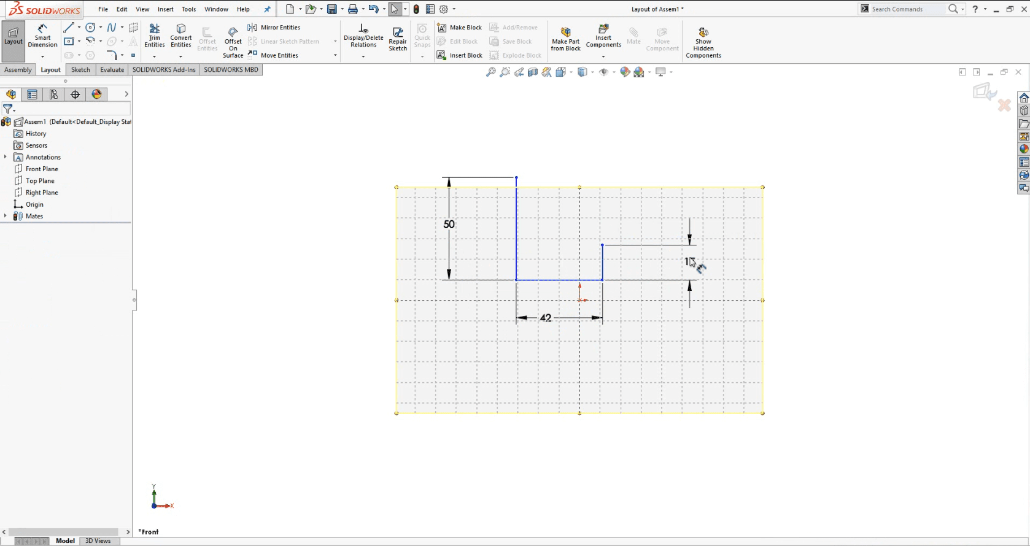Click Mirror Entities command
The image size is (1030, 546).
coord(274,28)
